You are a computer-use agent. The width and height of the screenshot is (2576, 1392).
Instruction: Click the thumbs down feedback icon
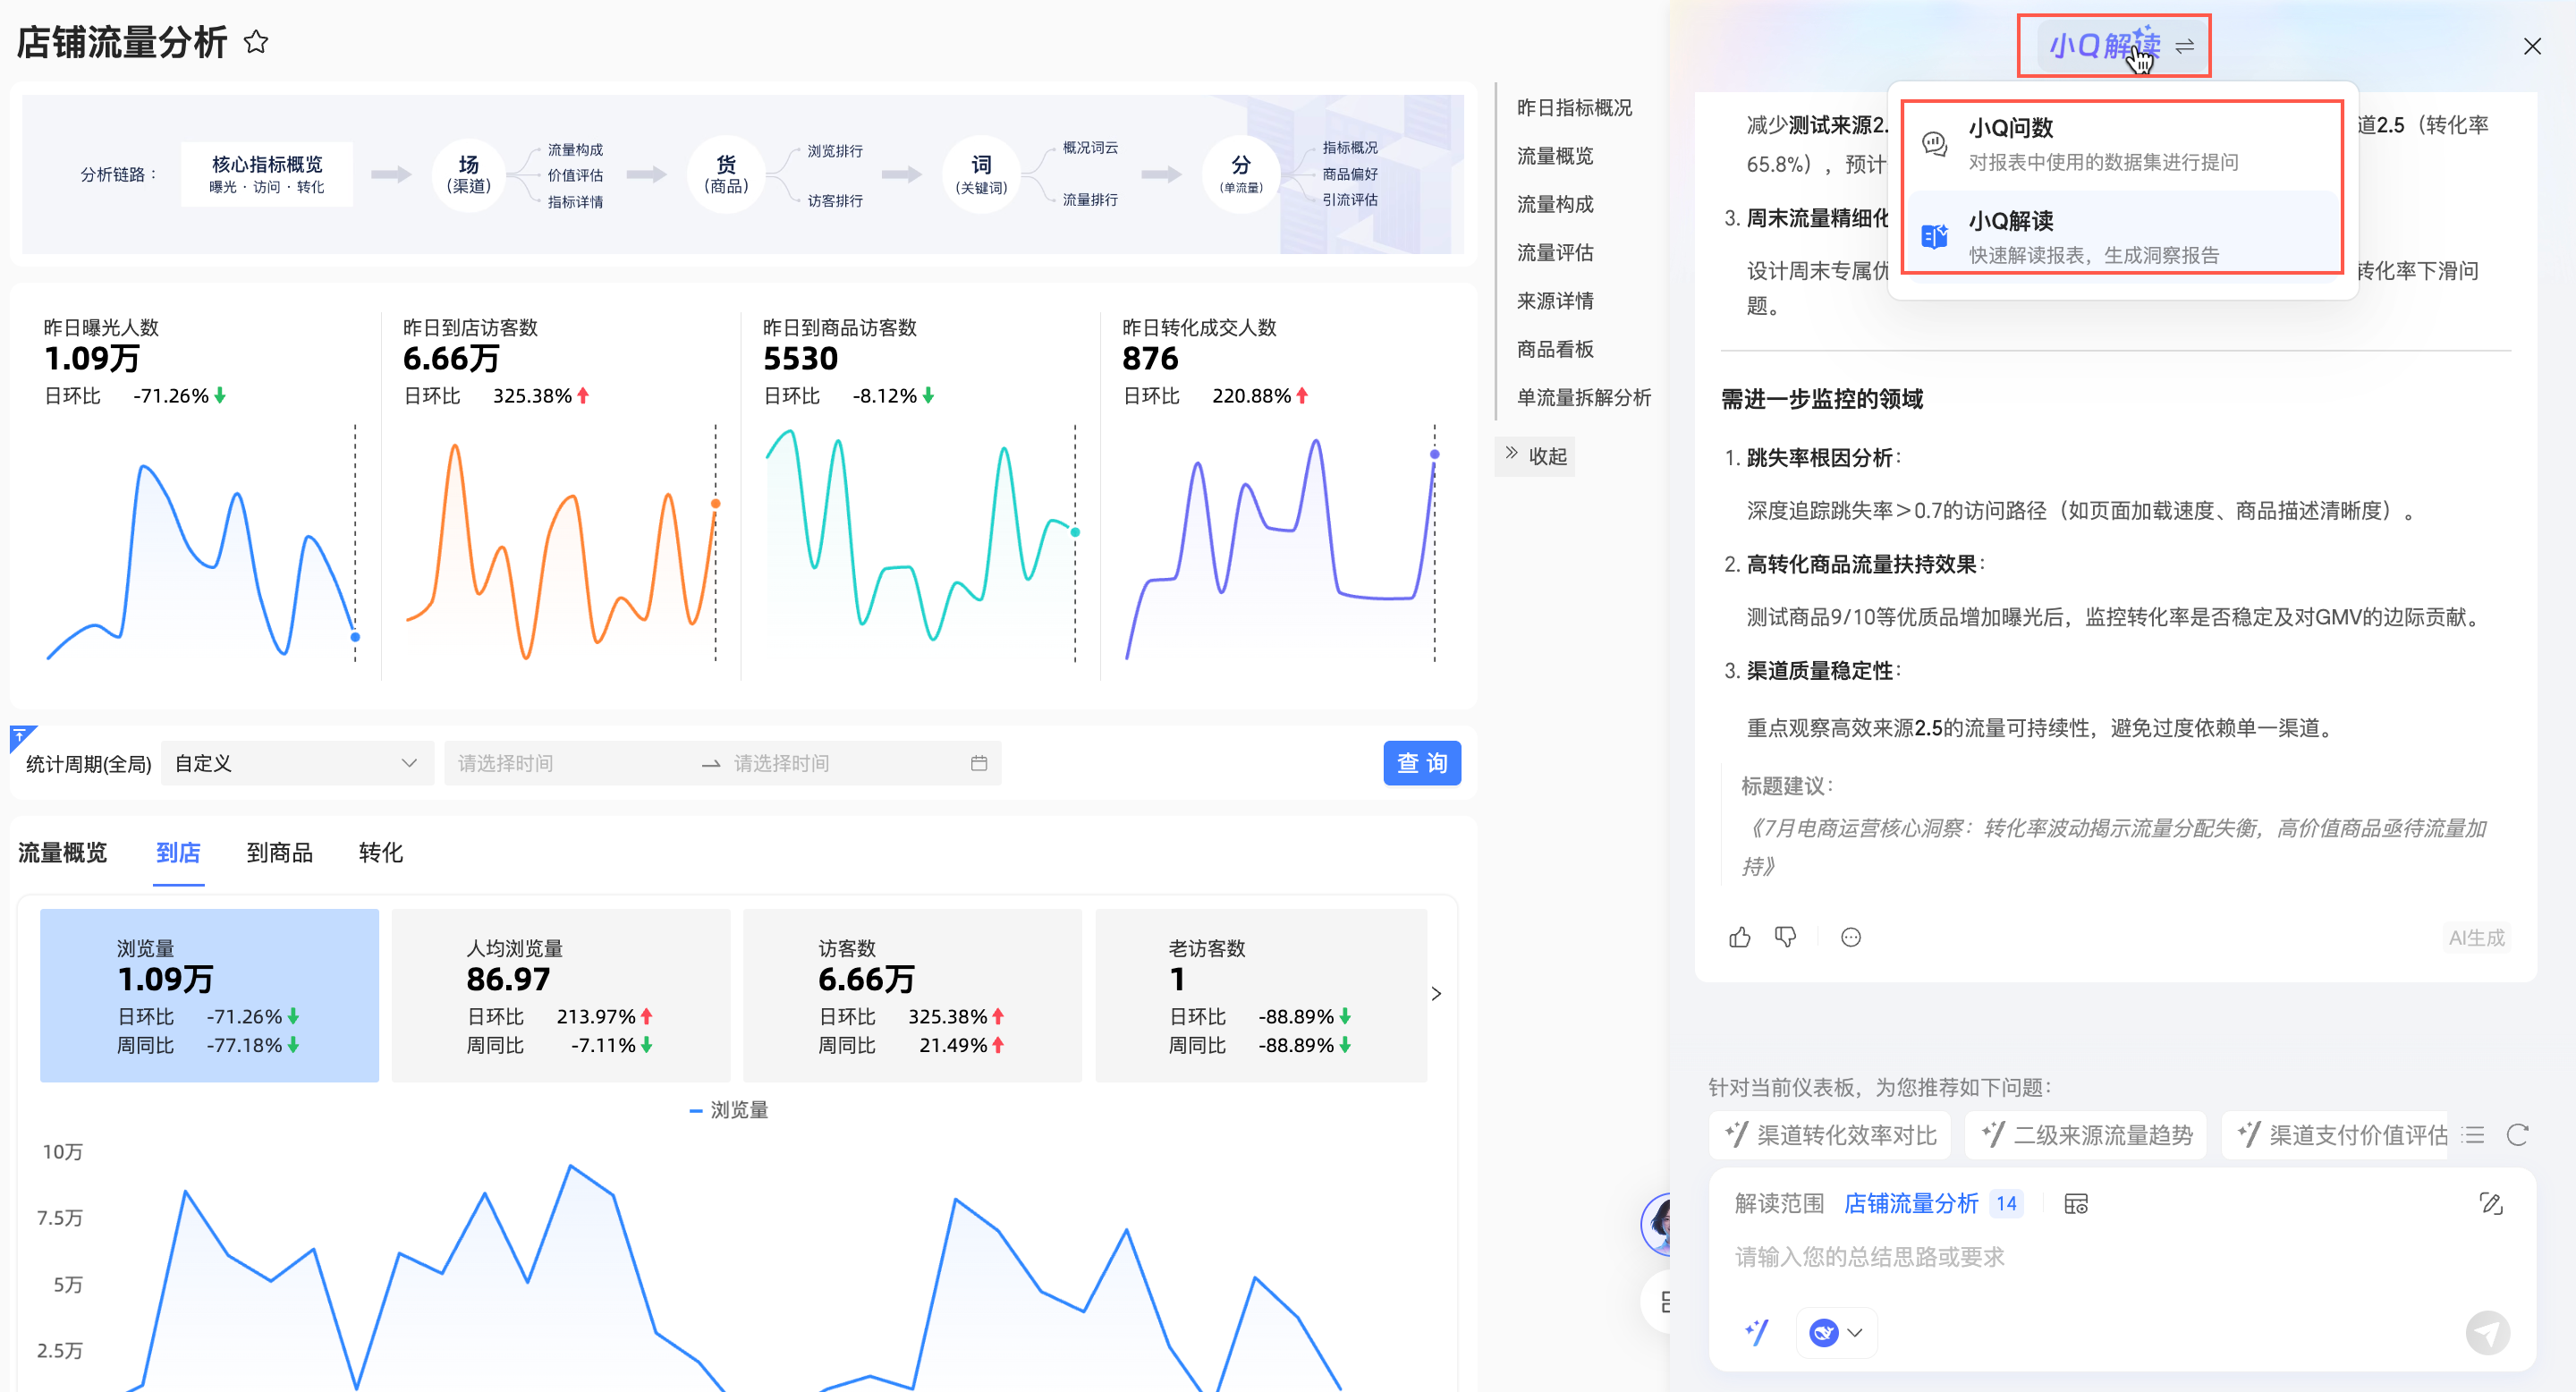tap(1785, 937)
